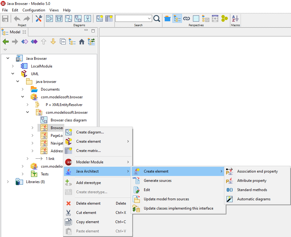
Task: Choose Delete element from context menu
Action: pos(98,203)
